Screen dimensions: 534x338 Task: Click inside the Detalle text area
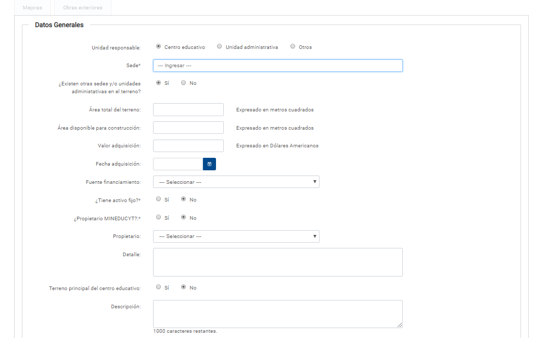click(x=277, y=262)
